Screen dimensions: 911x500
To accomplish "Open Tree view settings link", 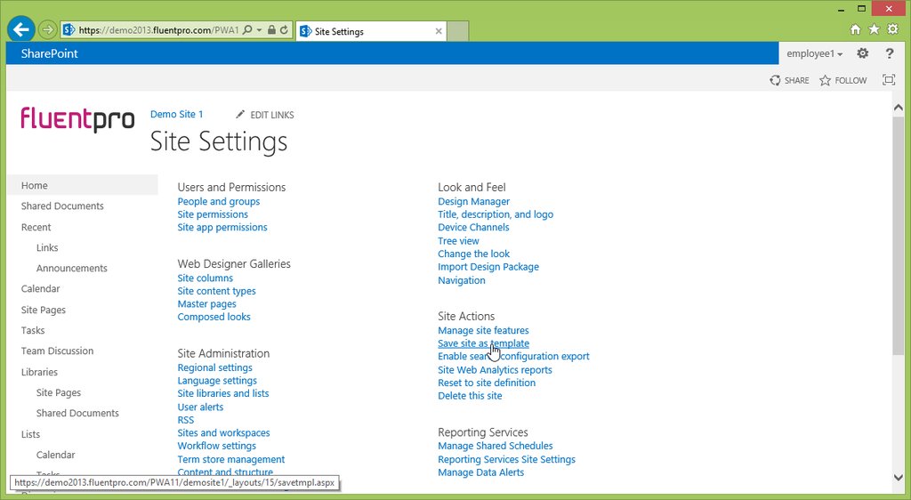I will pyautogui.click(x=458, y=241).
